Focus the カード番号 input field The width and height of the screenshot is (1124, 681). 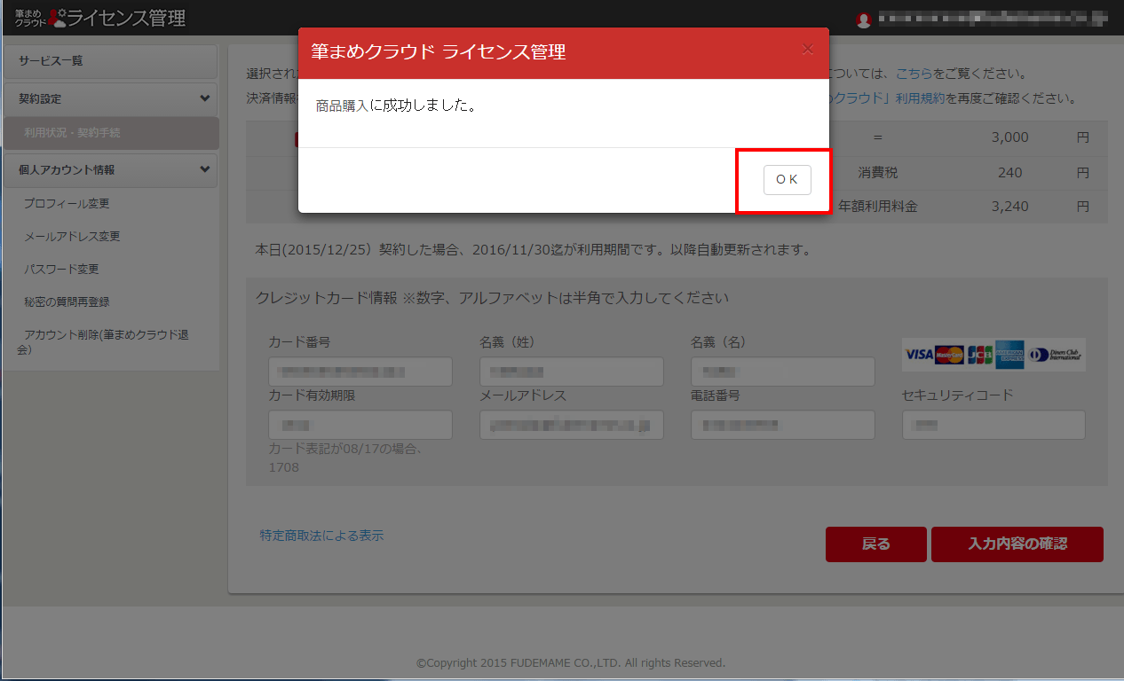360,372
